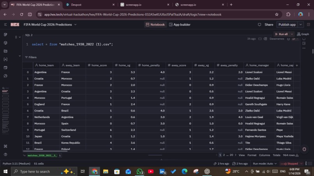Click the notebook vertical scrollbar thumb
Screen dimensions: 314x176
point(312,51)
